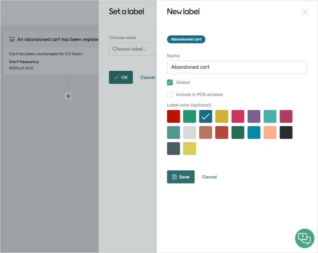Click the Abandoned cart label preview chip

tap(186, 39)
